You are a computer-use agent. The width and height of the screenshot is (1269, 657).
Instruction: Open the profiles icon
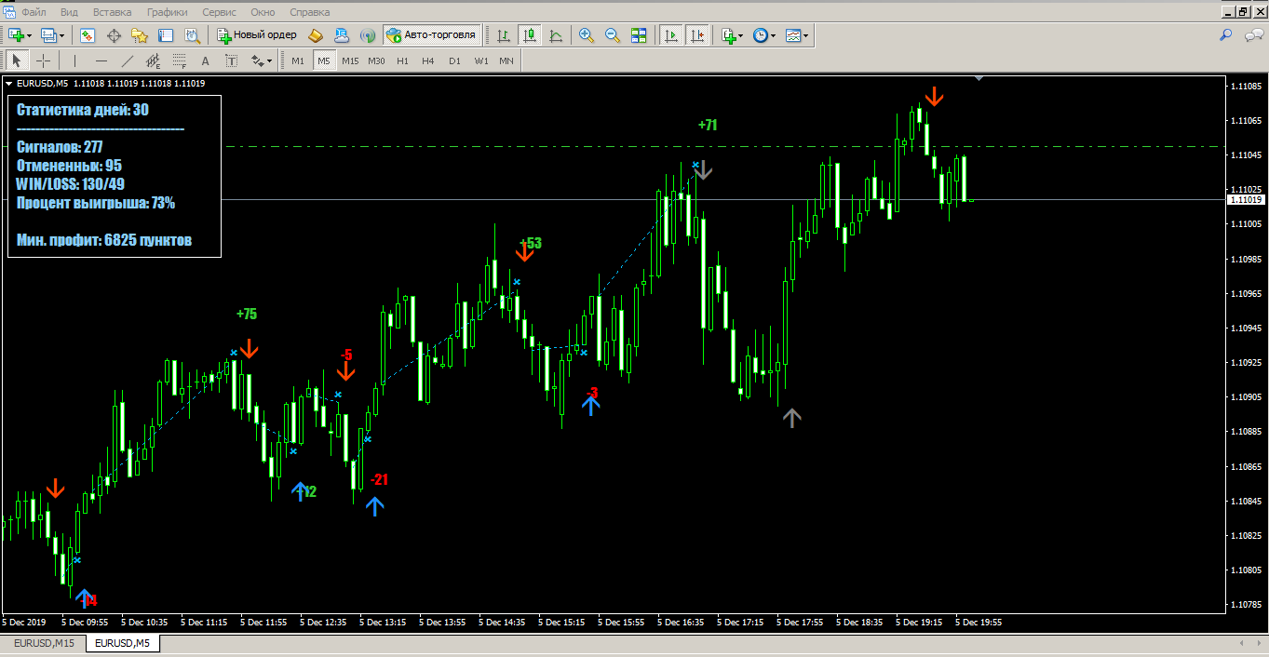pos(49,35)
